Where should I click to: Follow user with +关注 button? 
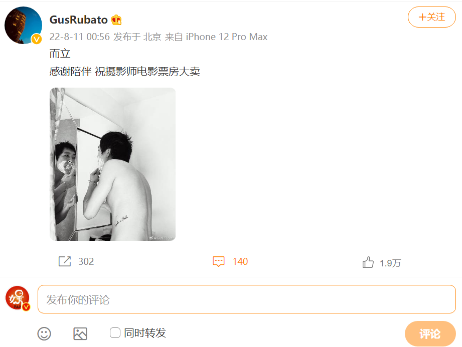432,17
